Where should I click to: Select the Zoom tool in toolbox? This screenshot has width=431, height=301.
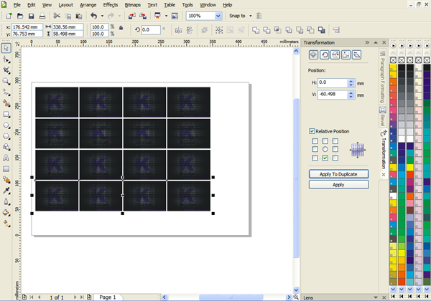click(x=6, y=81)
